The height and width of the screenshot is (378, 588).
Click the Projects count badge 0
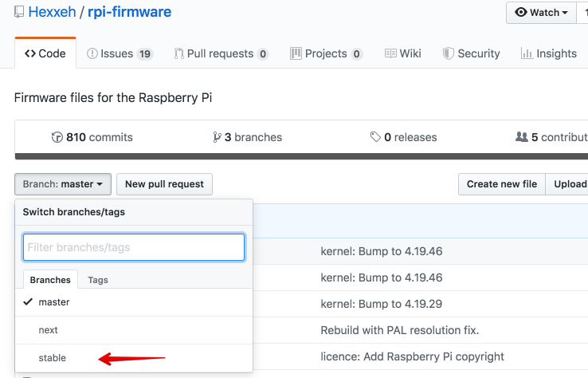click(357, 54)
